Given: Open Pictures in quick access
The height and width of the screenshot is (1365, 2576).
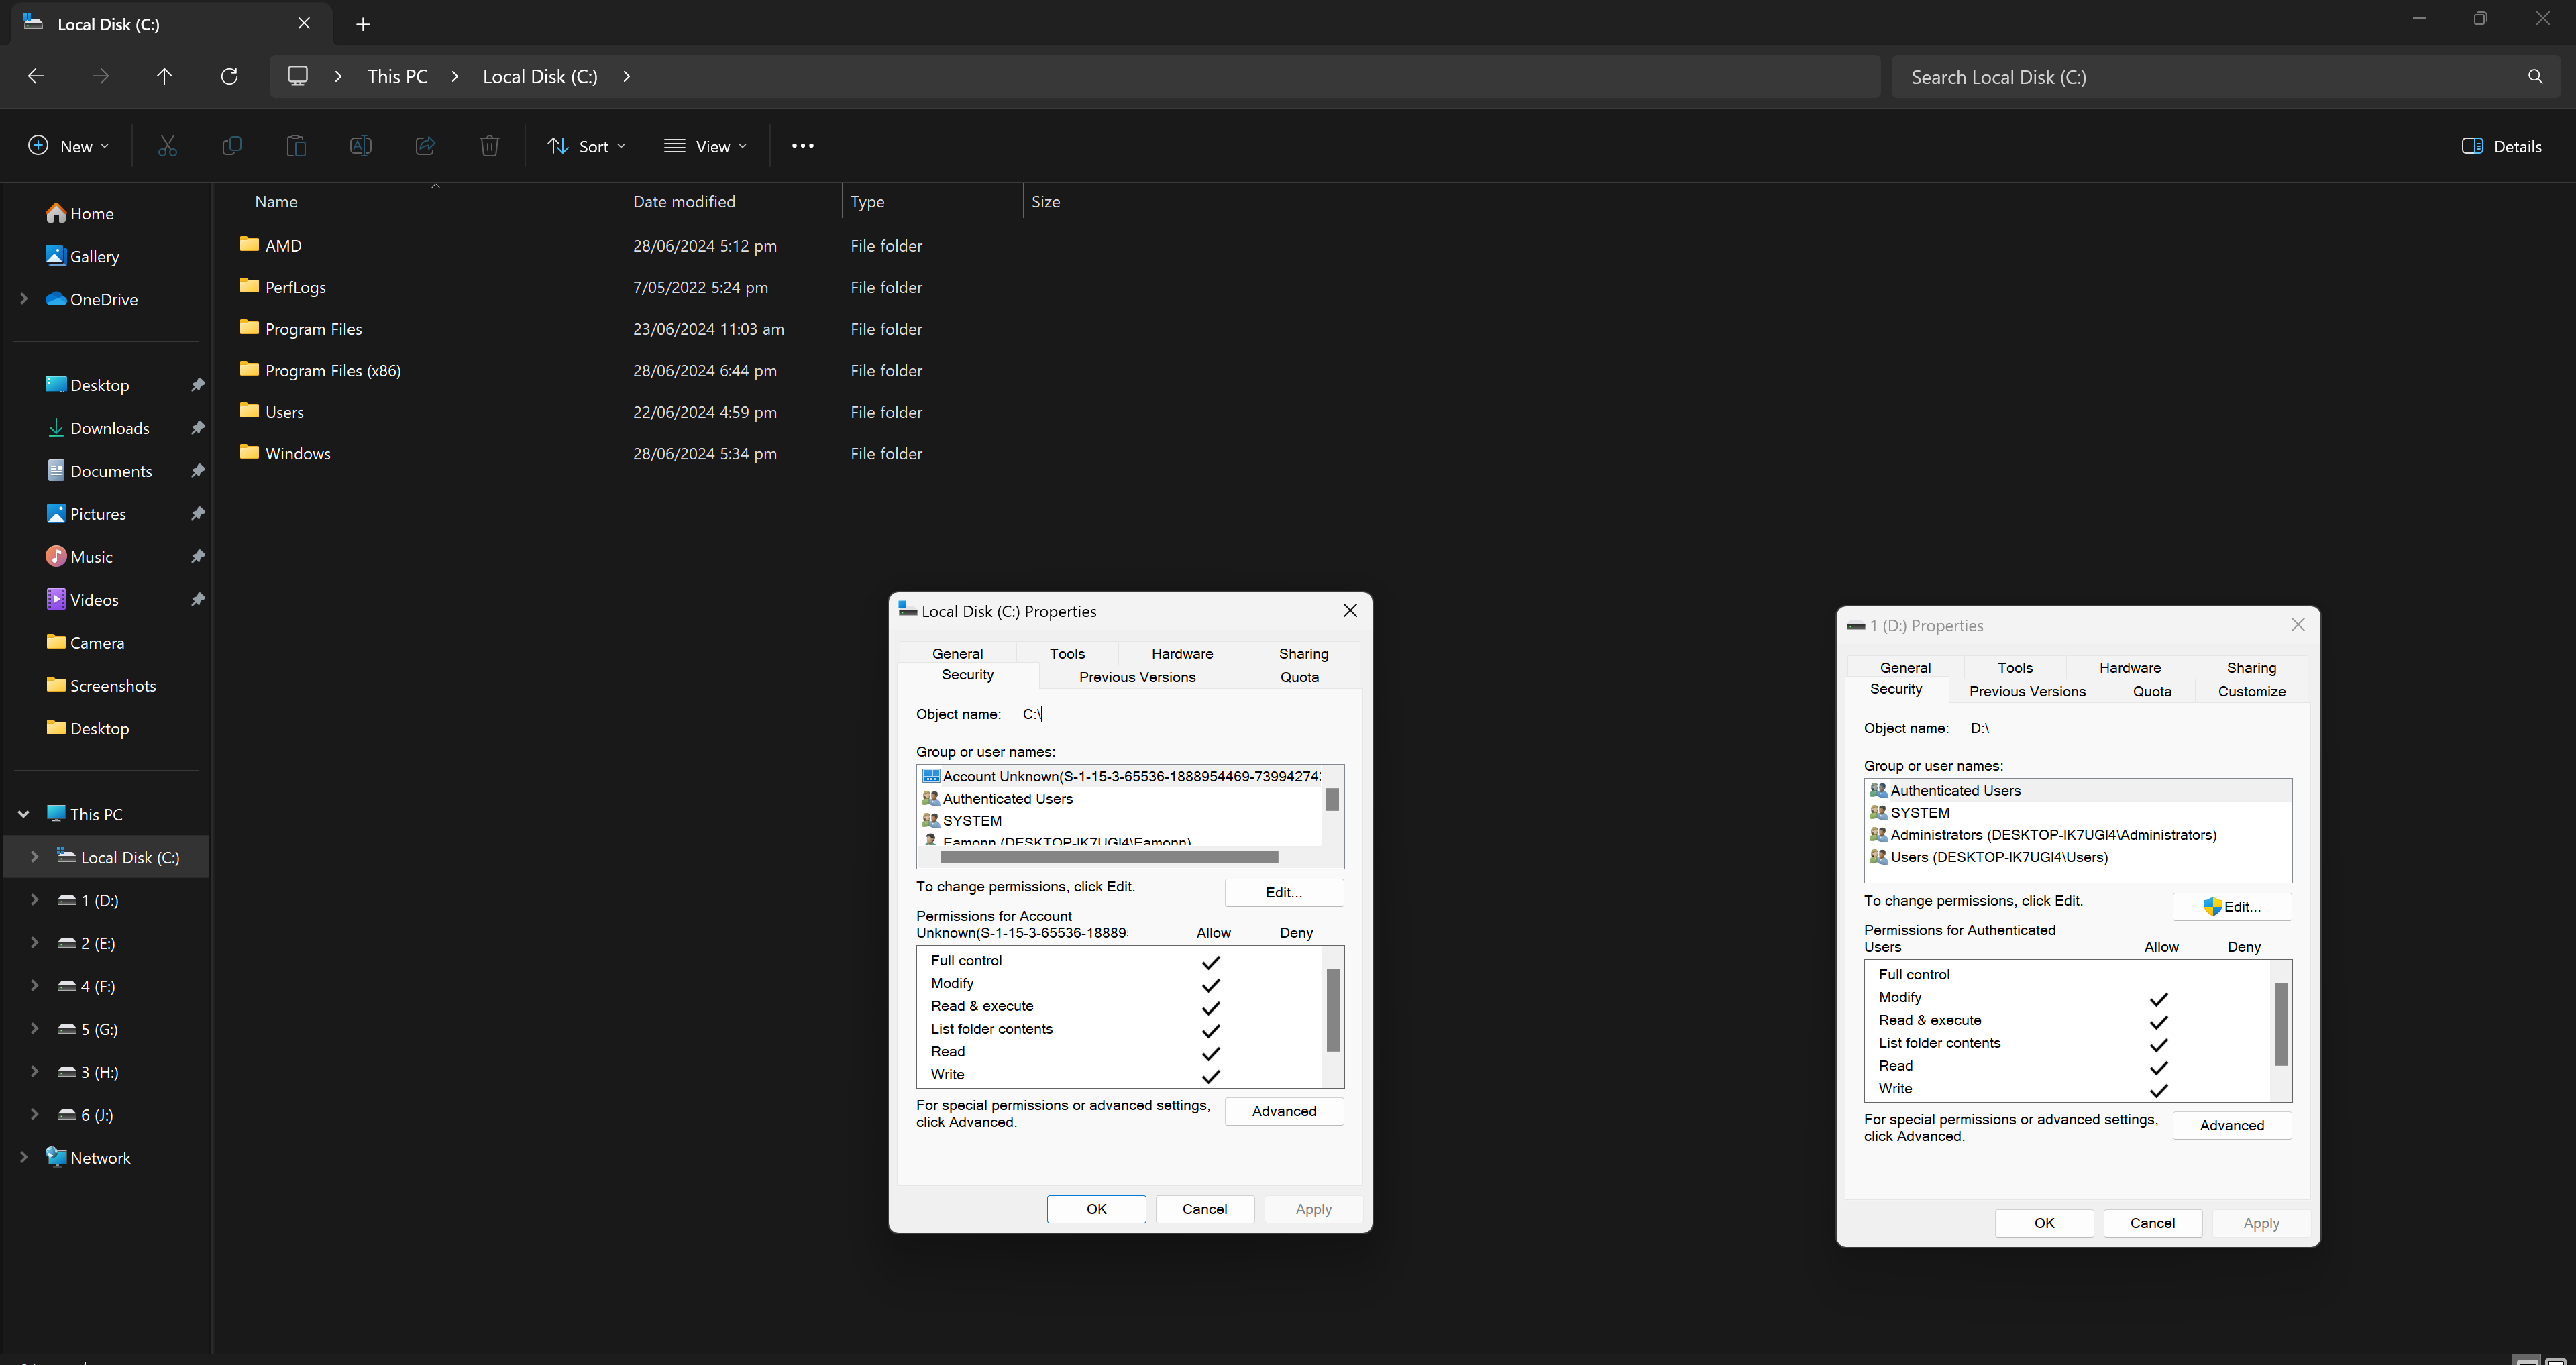Looking at the screenshot, I should tap(86, 514).
